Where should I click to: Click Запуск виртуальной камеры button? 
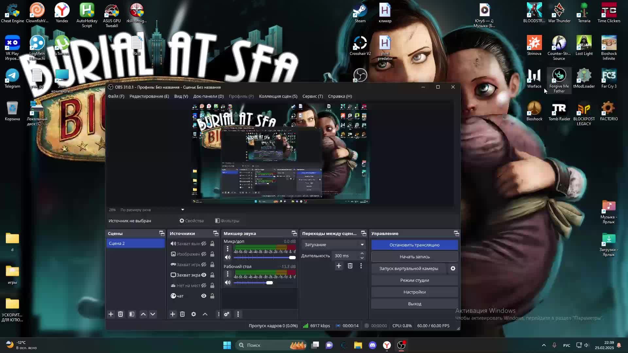(409, 268)
